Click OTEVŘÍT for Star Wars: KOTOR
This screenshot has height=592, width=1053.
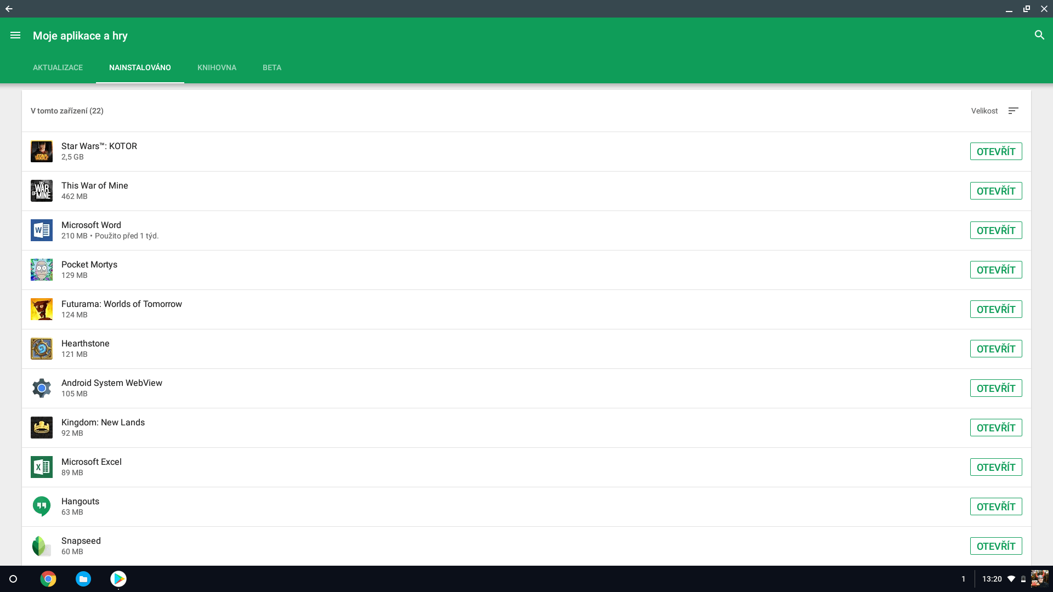(996, 151)
